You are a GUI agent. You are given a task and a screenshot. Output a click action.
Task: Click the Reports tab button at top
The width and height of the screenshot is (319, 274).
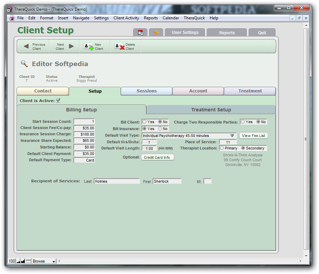pyautogui.click(x=227, y=33)
